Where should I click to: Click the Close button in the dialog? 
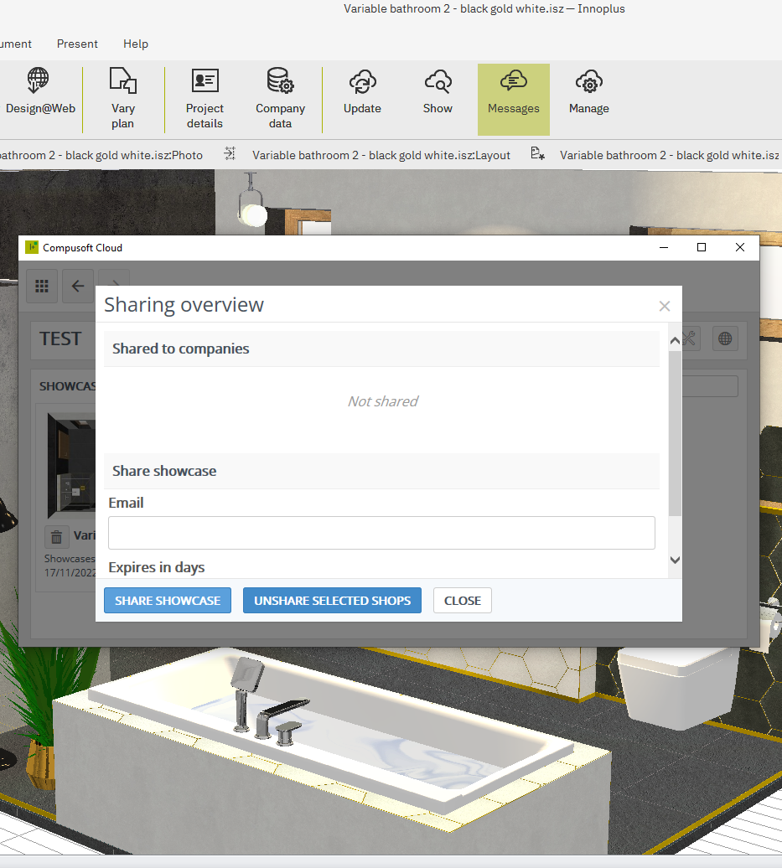point(463,601)
